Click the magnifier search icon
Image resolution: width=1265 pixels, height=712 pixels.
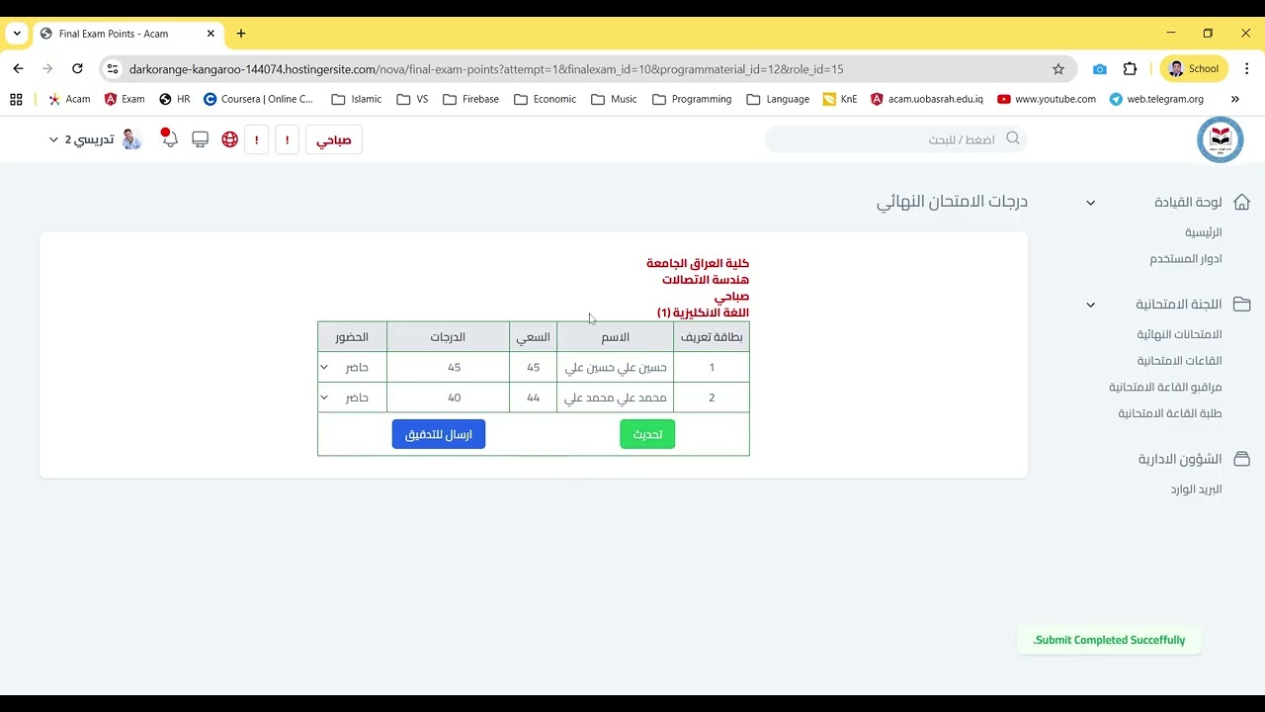[1012, 138]
